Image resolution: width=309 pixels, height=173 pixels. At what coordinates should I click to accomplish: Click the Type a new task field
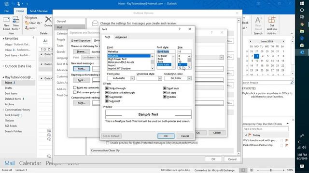click(x=265, y=129)
